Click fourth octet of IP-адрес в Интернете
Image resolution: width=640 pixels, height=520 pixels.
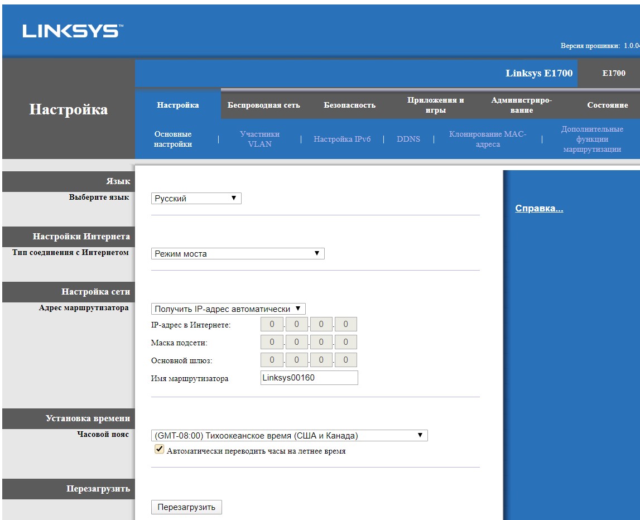pos(346,324)
